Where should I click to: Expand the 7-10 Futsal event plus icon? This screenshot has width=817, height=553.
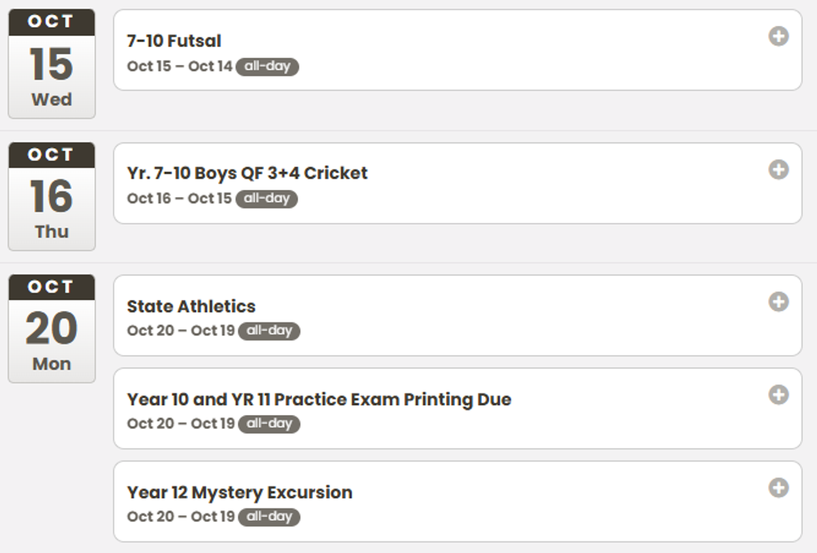pos(779,36)
